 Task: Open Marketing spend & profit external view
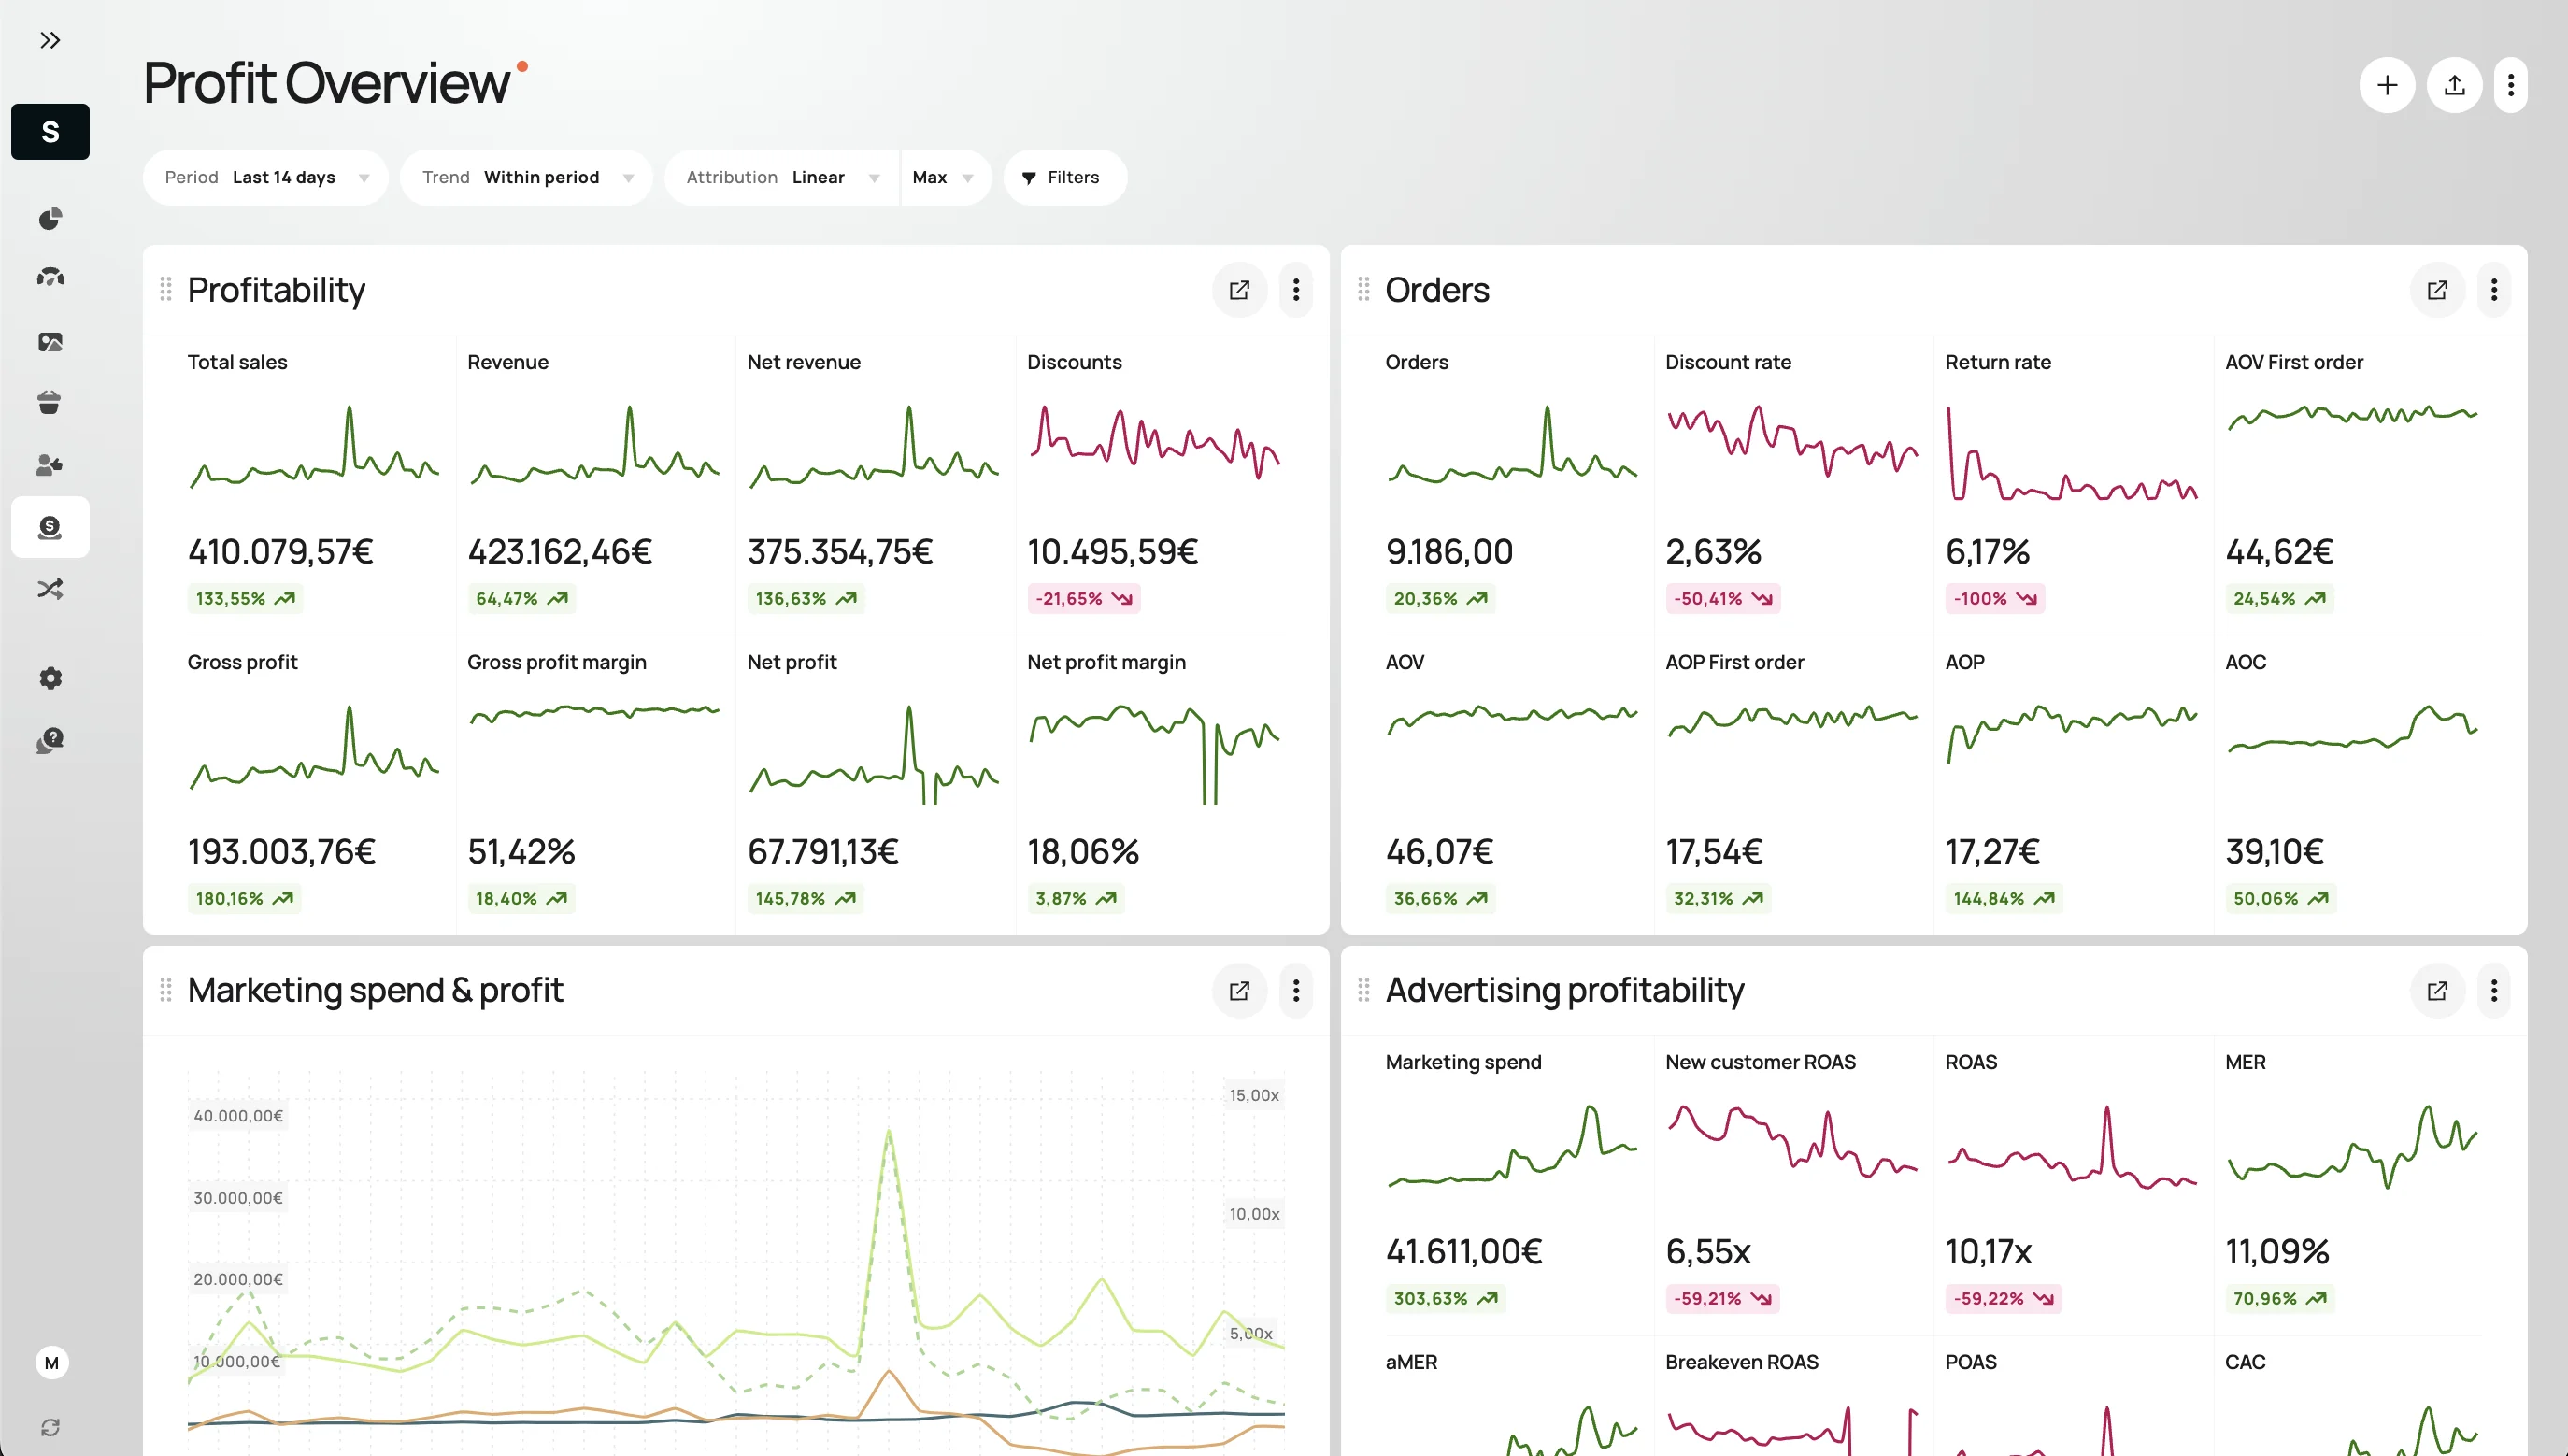(x=1239, y=990)
